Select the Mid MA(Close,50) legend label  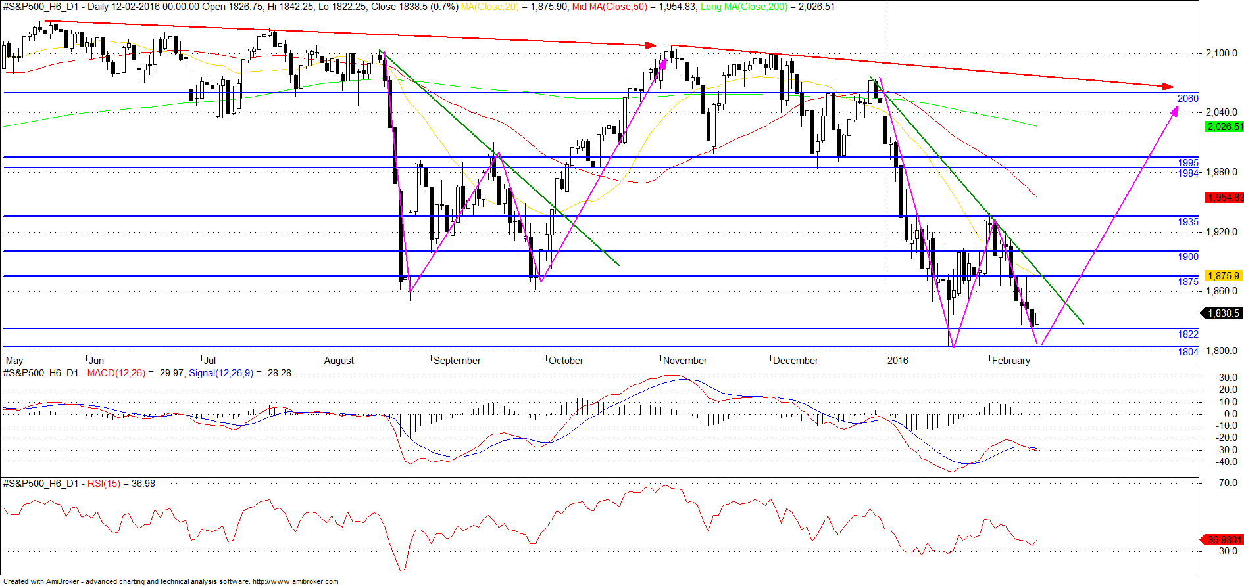tap(610, 7)
